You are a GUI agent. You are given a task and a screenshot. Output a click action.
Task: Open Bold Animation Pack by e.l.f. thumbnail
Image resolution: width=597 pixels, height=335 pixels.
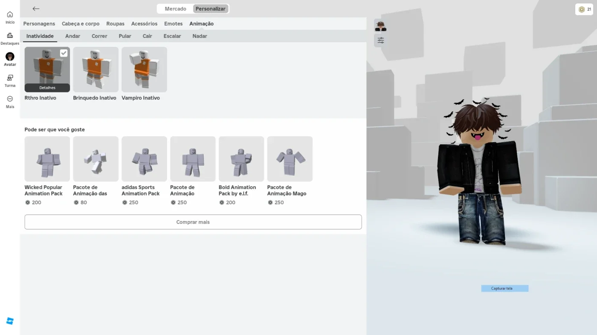coord(241,159)
